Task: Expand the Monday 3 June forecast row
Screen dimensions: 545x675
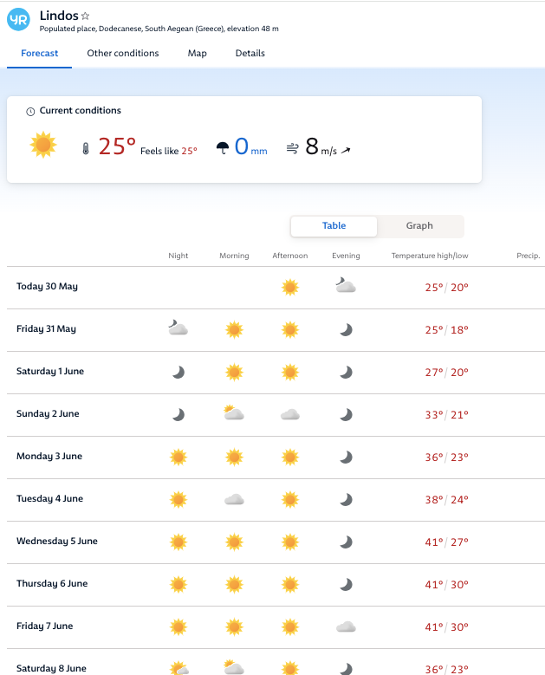Action: pyautogui.click(x=48, y=457)
